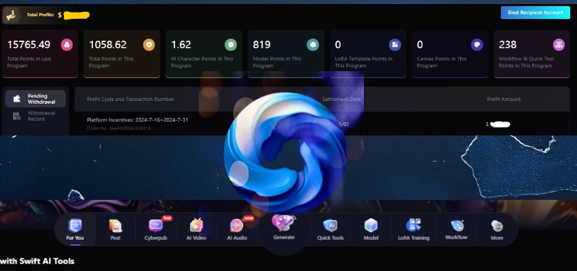
Task: Click the Total Points in Last Program card
Action: point(40,54)
